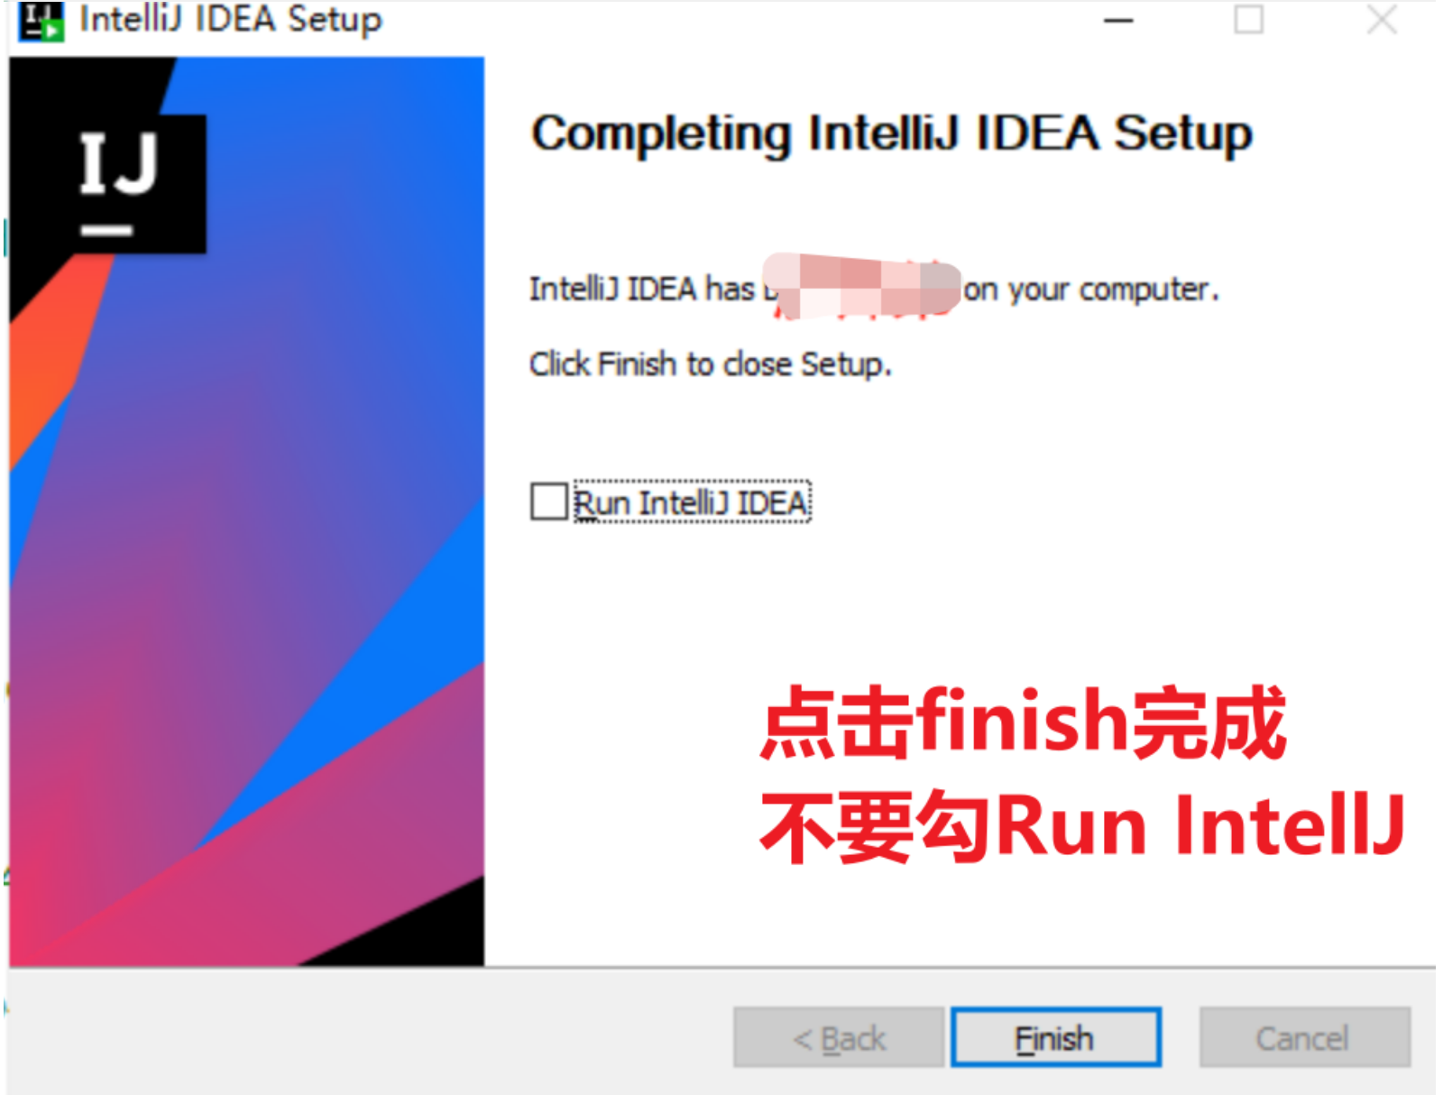Click the greyed-out Cancel button

[x=1304, y=1038]
